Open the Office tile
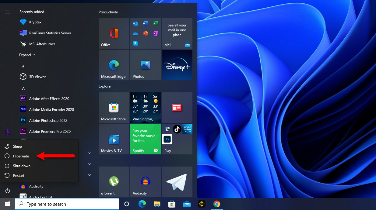376x210 pixels. (114, 33)
